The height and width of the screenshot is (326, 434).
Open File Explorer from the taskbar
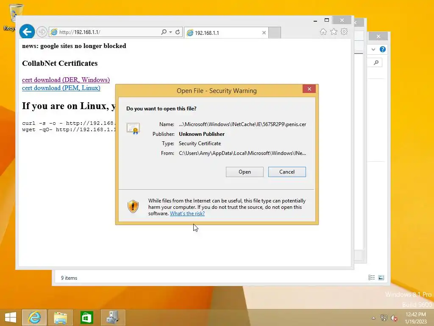60,318
